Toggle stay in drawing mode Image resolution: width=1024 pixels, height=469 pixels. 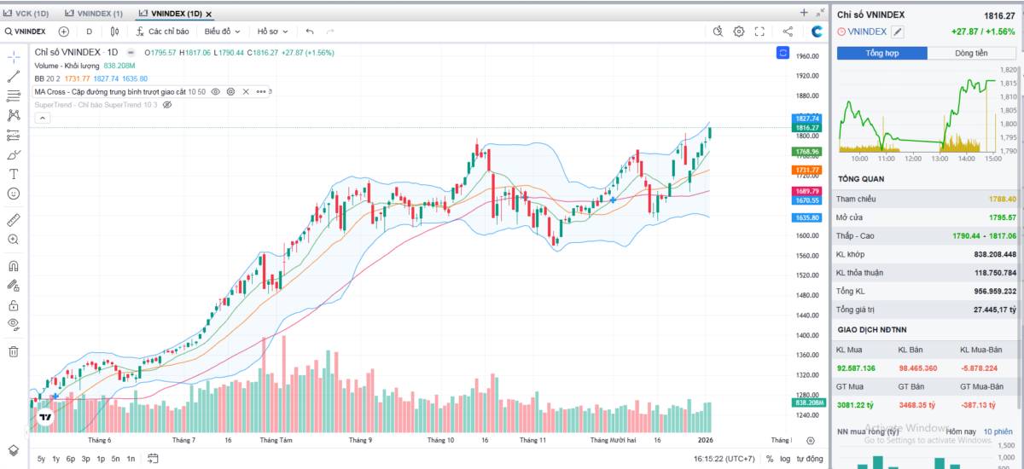pyautogui.click(x=14, y=285)
